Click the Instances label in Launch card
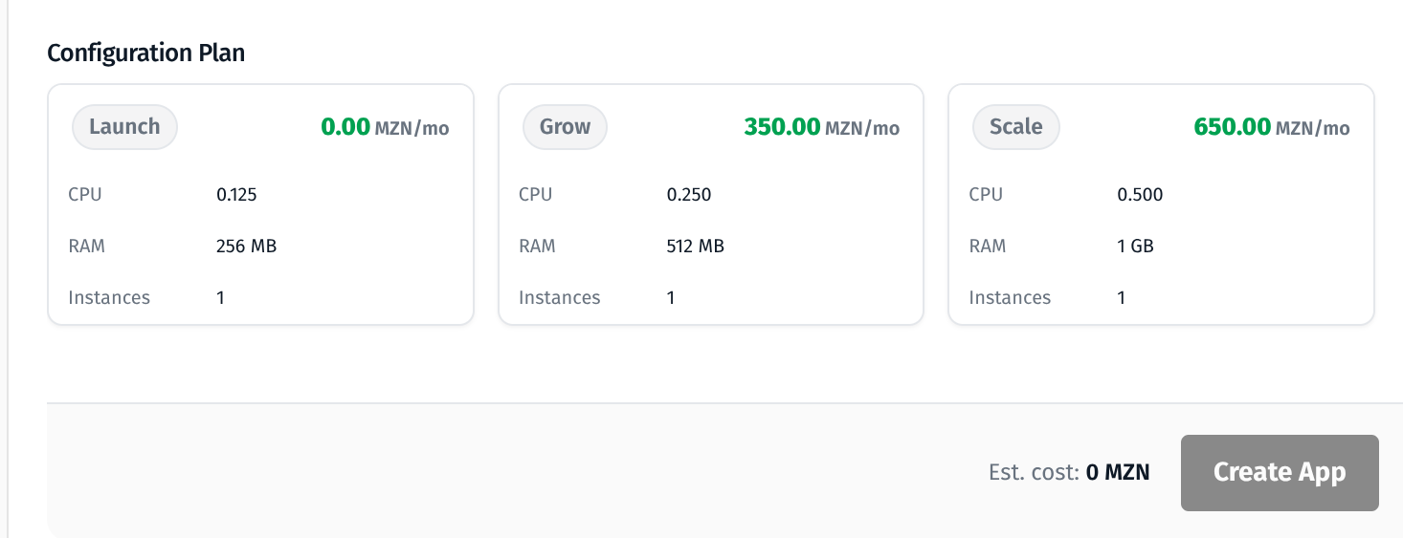 (109, 297)
